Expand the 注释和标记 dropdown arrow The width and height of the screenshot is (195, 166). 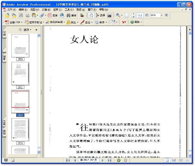[44, 23]
